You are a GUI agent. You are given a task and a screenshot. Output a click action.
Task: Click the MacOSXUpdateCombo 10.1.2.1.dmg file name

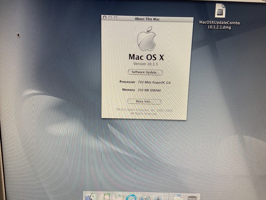pos(219,25)
